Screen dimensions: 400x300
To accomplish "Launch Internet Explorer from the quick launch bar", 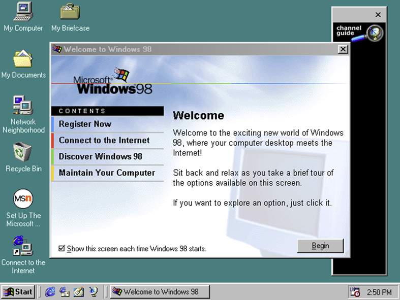I will pos(50,291).
